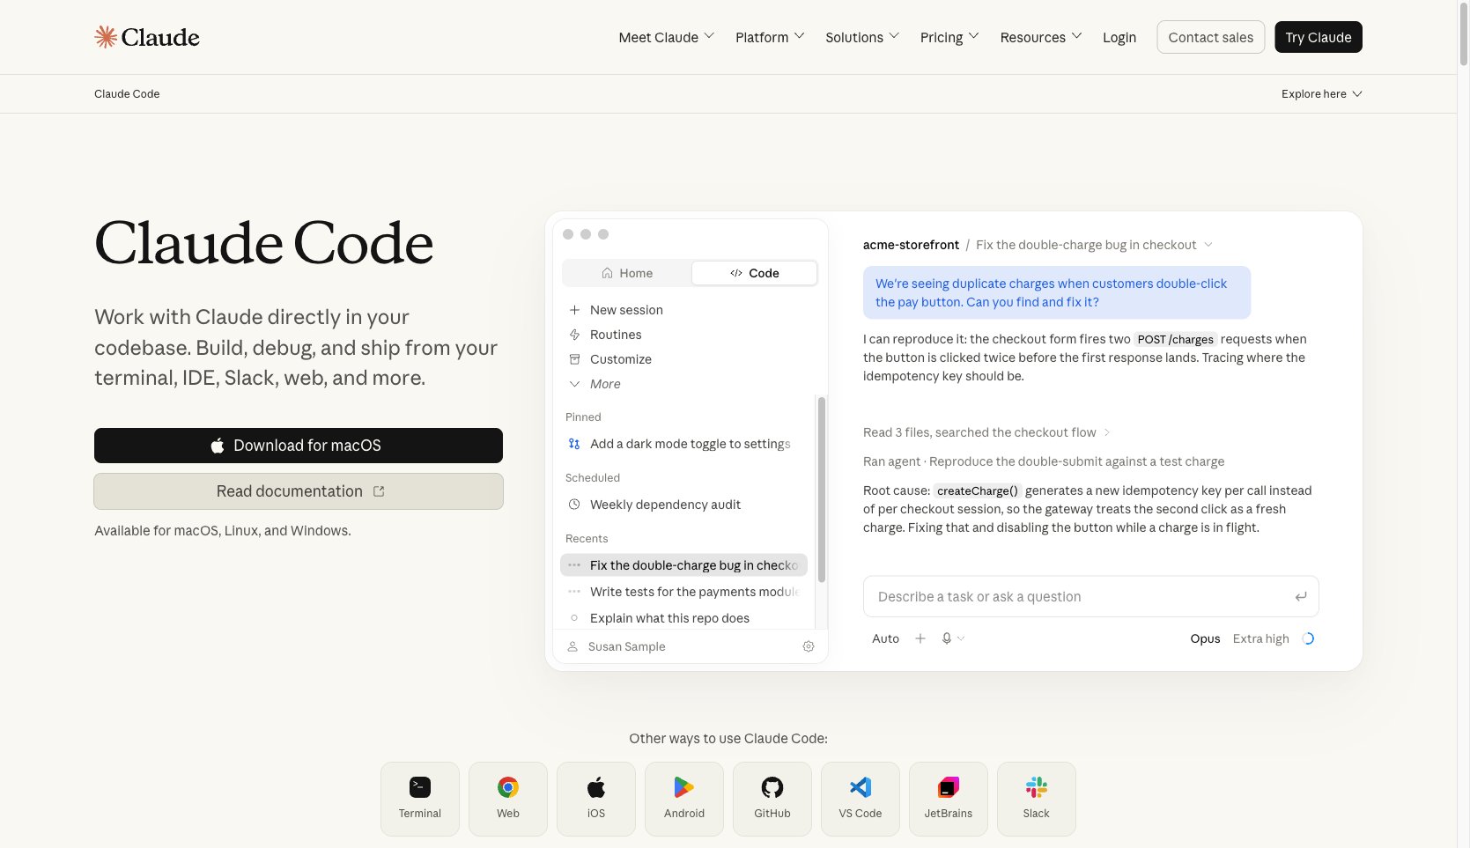Click the Customize icon in the sidebar
This screenshot has width=1470, height=848.
tap(574, 359)
